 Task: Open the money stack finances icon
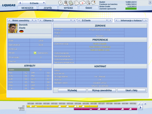71,3
